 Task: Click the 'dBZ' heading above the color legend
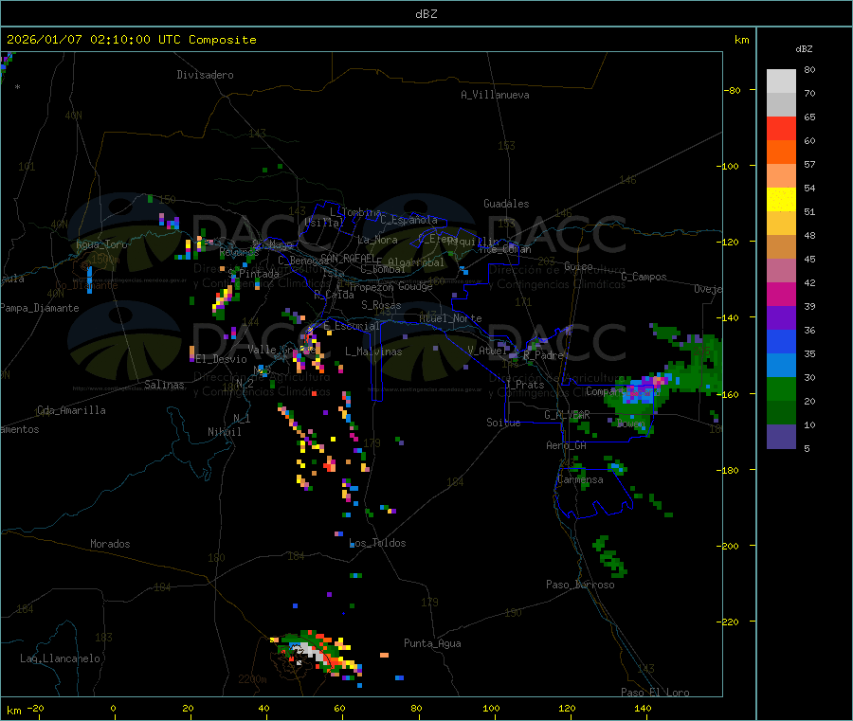click(x=804, y=49)
